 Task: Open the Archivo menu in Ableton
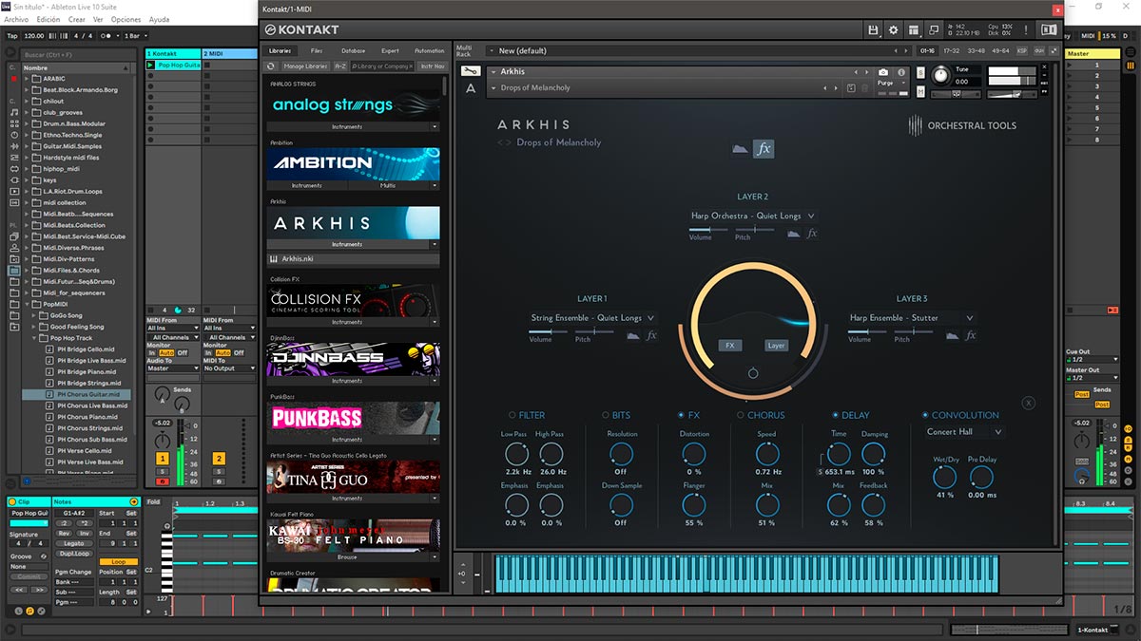point(16,19)
